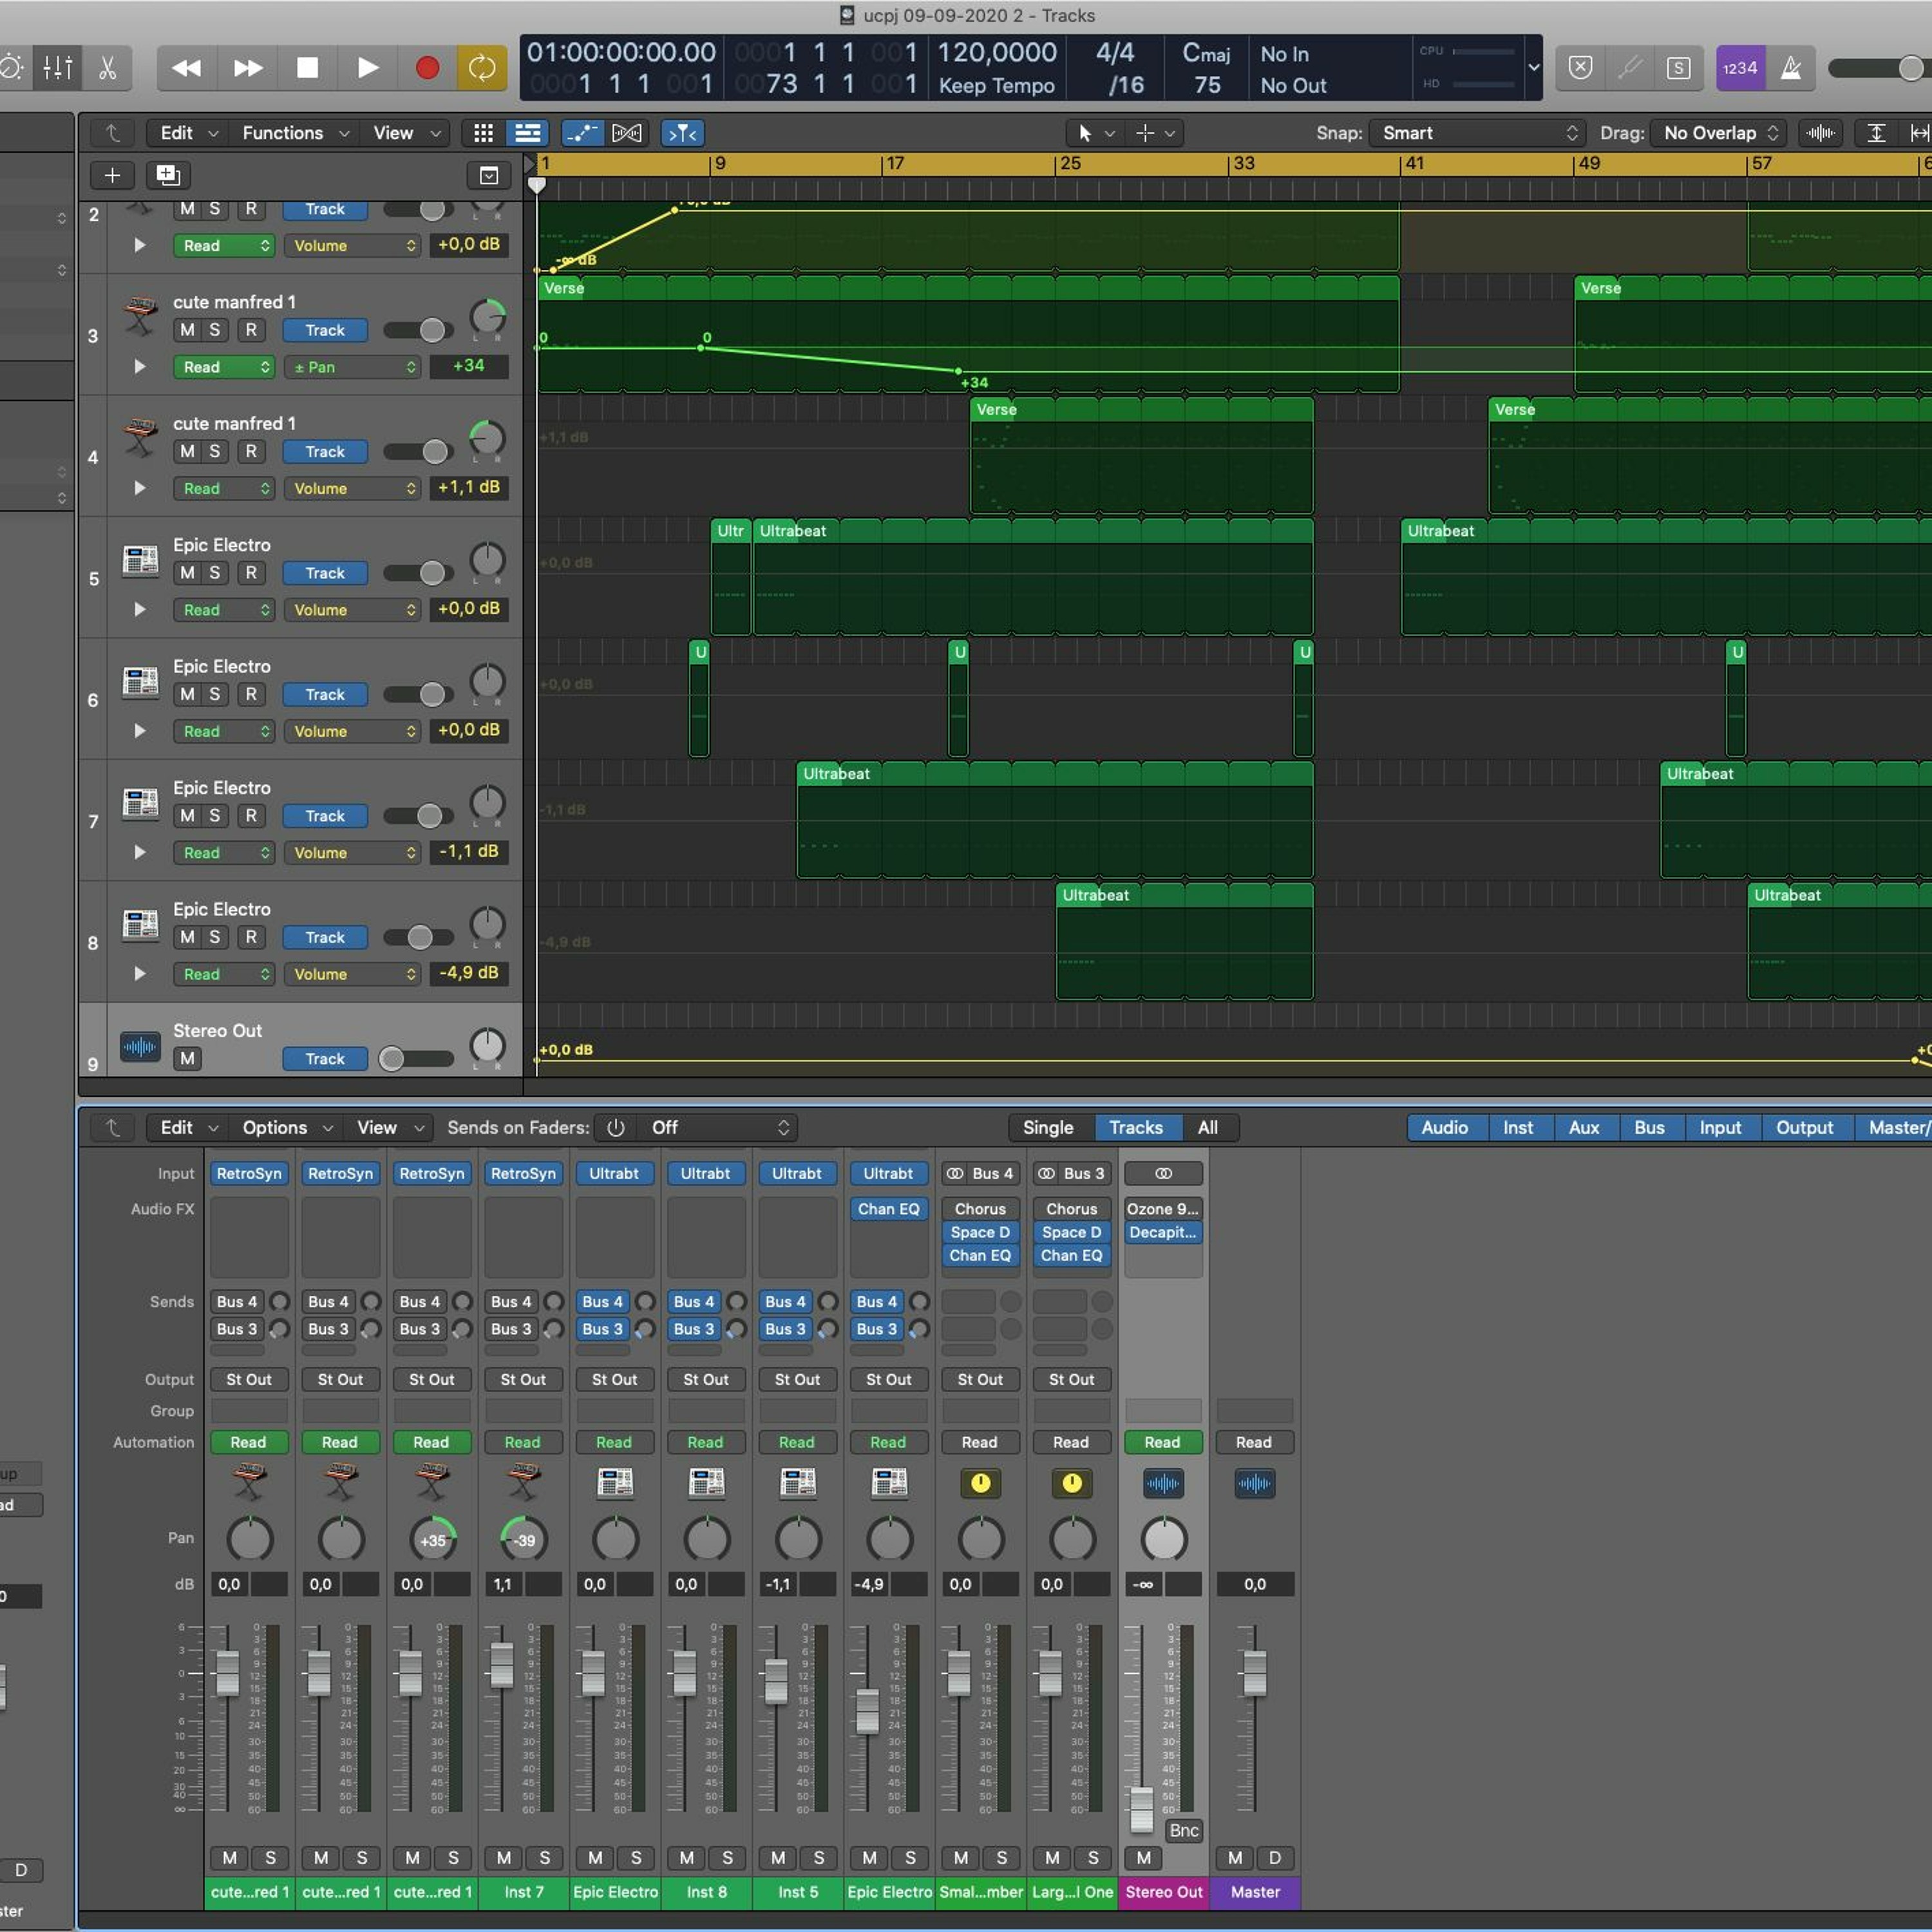Switch mixer view to All tab
The image size is (1932, 1932).
[x=1207, y=1127]
